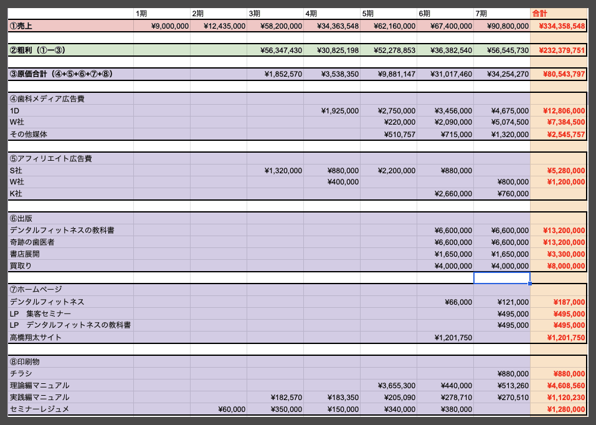Image resolution: width=596 pixels, height=425 pixels.
Task: Click 実践編マニュアル total ¥1,120,230
Action: 559,397
